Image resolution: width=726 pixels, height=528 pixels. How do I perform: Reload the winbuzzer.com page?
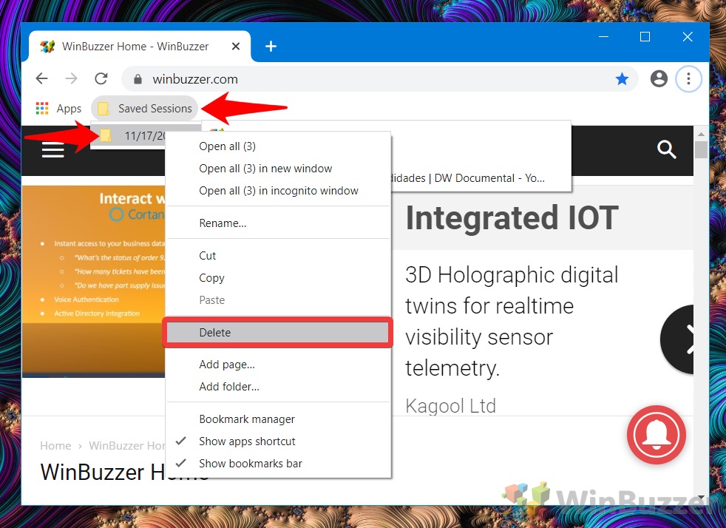pos(101,78)
